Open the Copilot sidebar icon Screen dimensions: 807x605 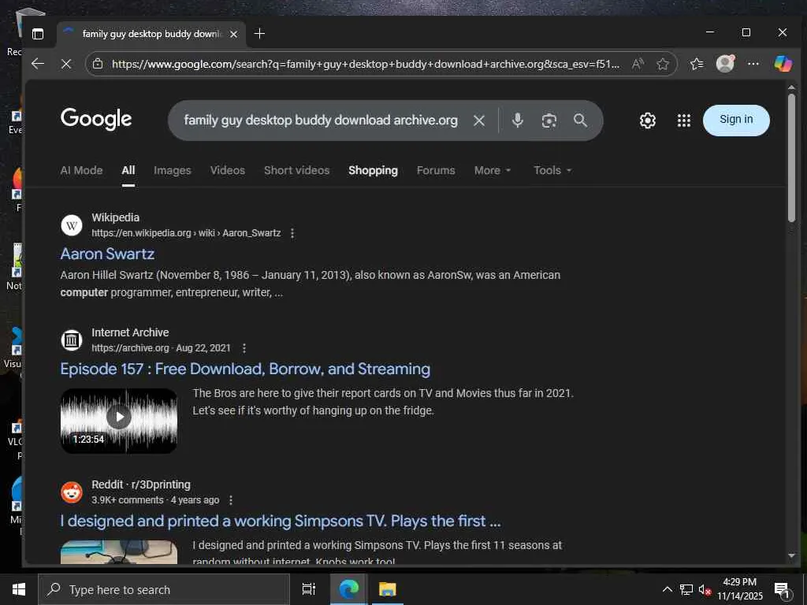click(783, 64)
